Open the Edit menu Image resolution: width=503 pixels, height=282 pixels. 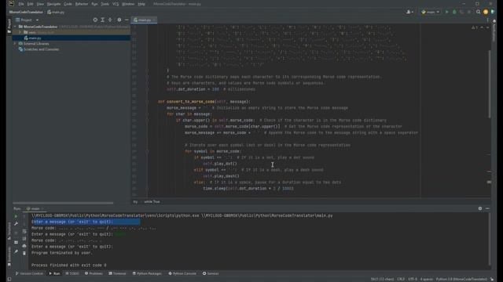(x=30, y=4)
